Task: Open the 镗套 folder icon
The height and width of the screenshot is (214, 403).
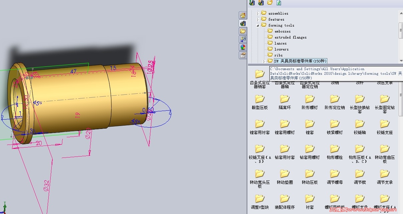Action: click(310, 124)
